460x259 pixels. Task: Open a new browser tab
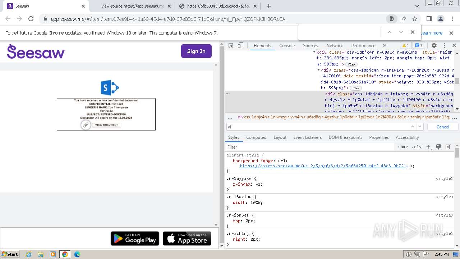pos(269,6)
